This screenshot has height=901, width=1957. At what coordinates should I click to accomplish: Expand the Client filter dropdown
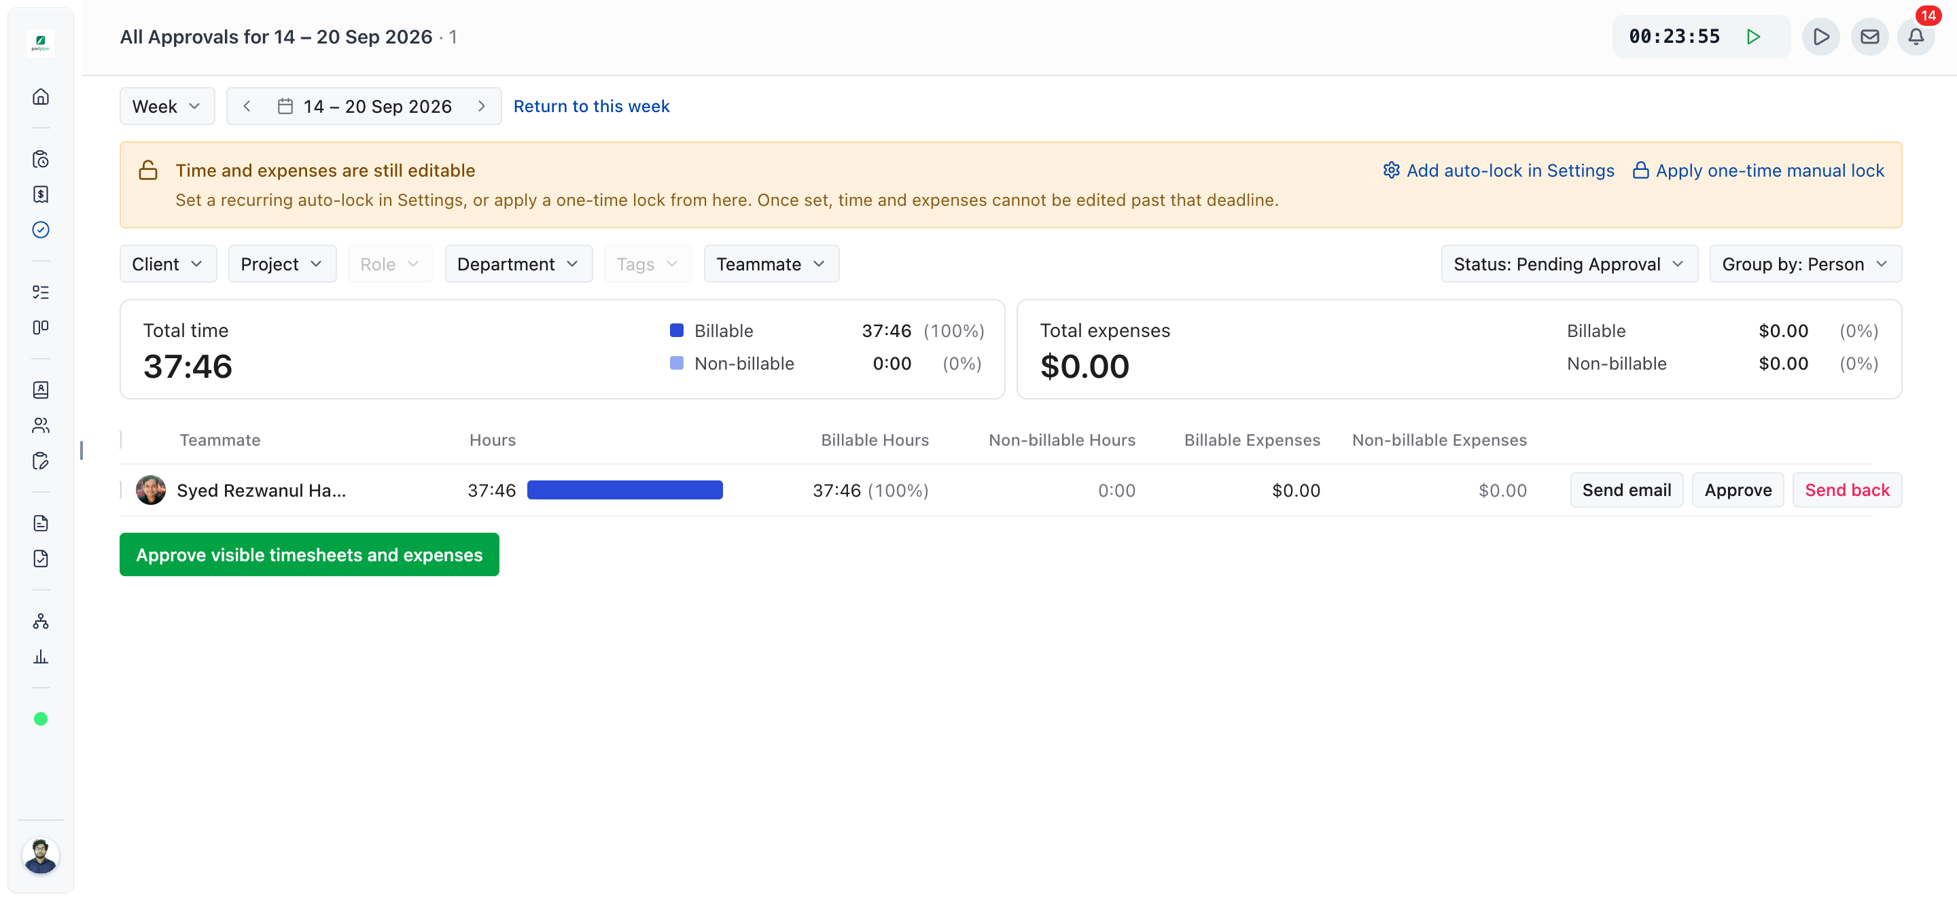click(168, 264)
